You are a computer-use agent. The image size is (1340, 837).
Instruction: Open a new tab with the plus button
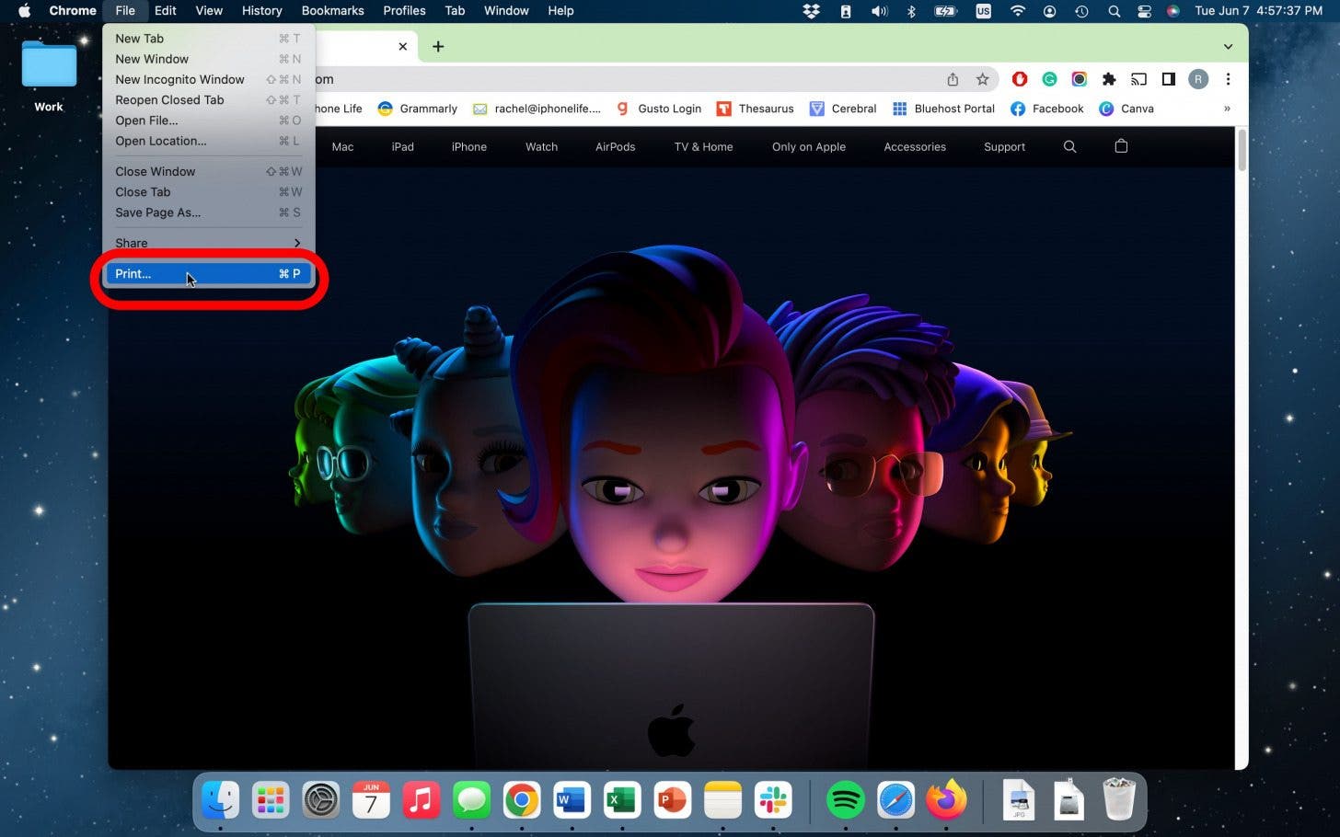(438, 47)
